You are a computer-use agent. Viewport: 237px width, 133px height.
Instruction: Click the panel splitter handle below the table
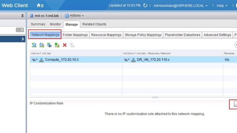[x=155, y=98]
